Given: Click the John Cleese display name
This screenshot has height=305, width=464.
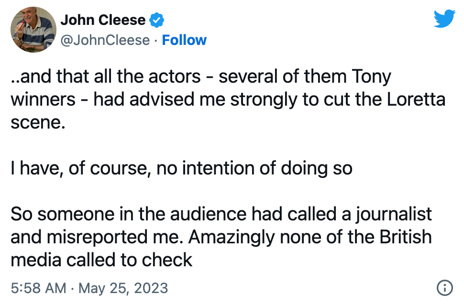Looking at the screenshot, I should click(x=103, y=20).
